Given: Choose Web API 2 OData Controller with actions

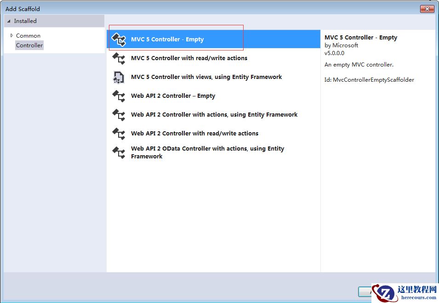Looking at the screenshot, I should [213, 152].
